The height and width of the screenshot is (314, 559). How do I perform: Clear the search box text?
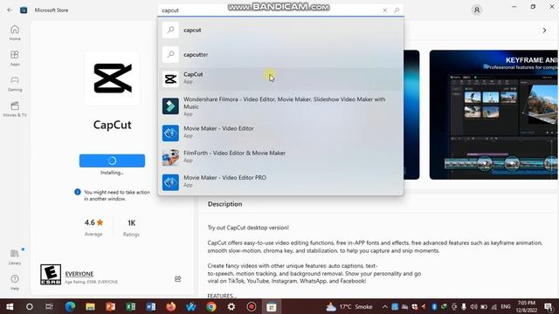point(384,10)
